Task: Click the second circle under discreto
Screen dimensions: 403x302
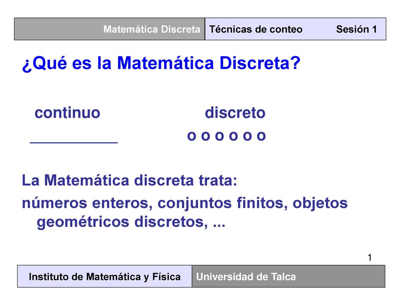Action: click(205, 136)
